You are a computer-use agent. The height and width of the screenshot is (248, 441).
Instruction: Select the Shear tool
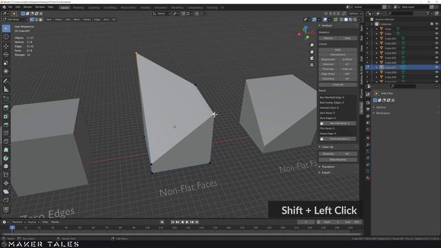(x=6, y=192)
